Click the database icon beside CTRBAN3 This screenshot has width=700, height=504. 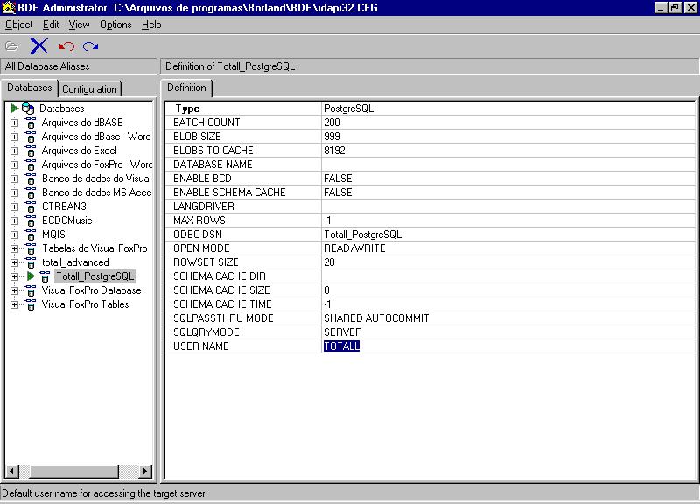31,206
